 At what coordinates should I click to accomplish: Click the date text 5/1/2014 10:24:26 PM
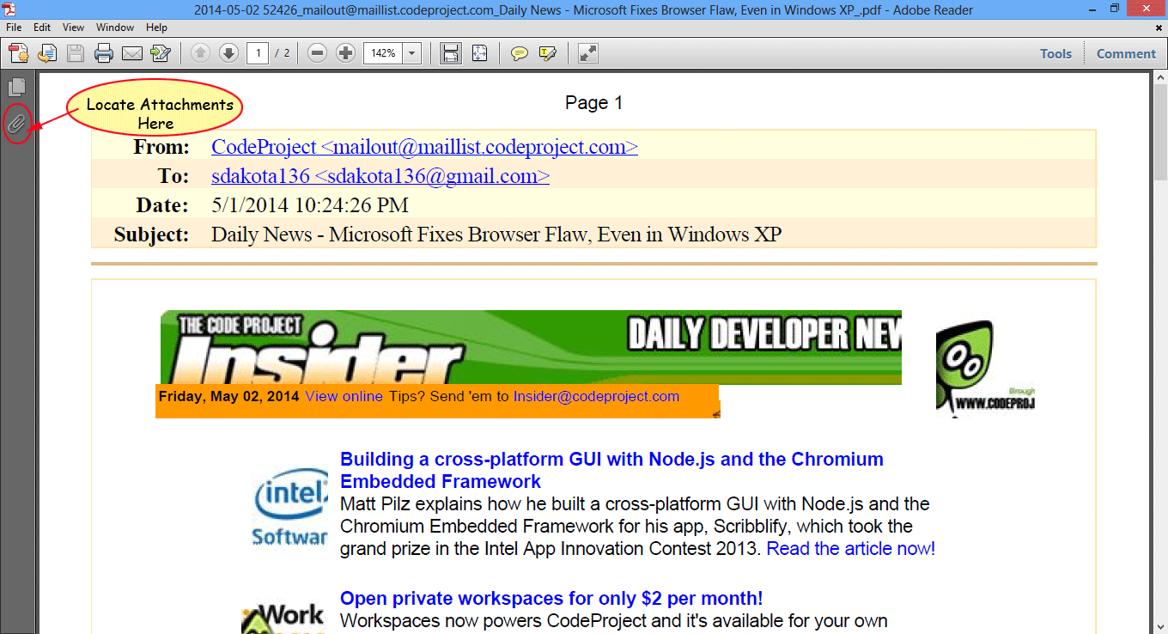tap(310, 205)
